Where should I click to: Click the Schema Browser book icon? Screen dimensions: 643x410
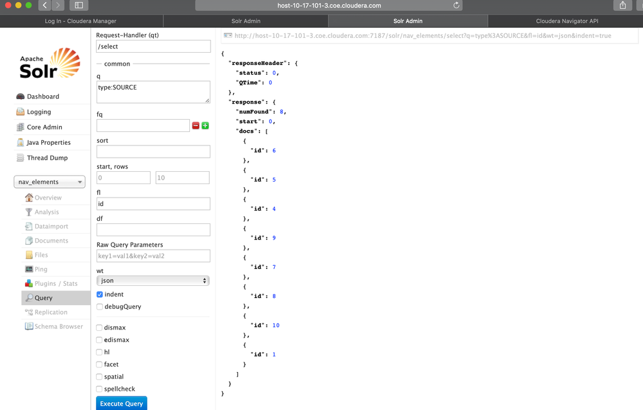(x=29, y=326)
